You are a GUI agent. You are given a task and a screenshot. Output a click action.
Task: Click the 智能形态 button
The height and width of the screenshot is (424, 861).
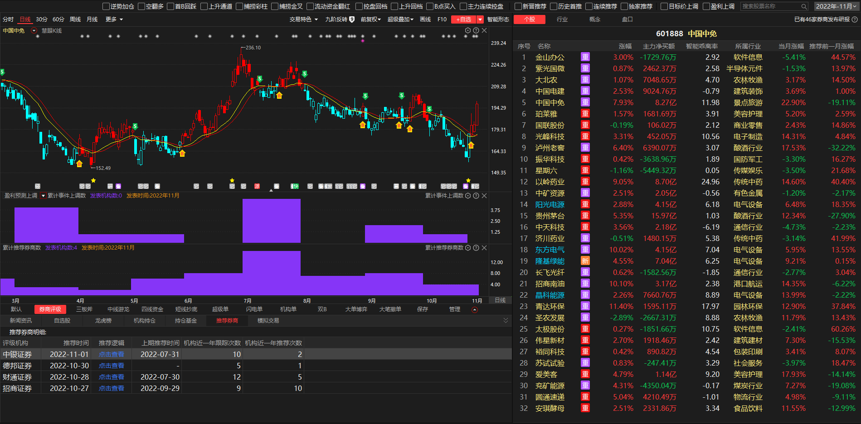pos(498,19)
